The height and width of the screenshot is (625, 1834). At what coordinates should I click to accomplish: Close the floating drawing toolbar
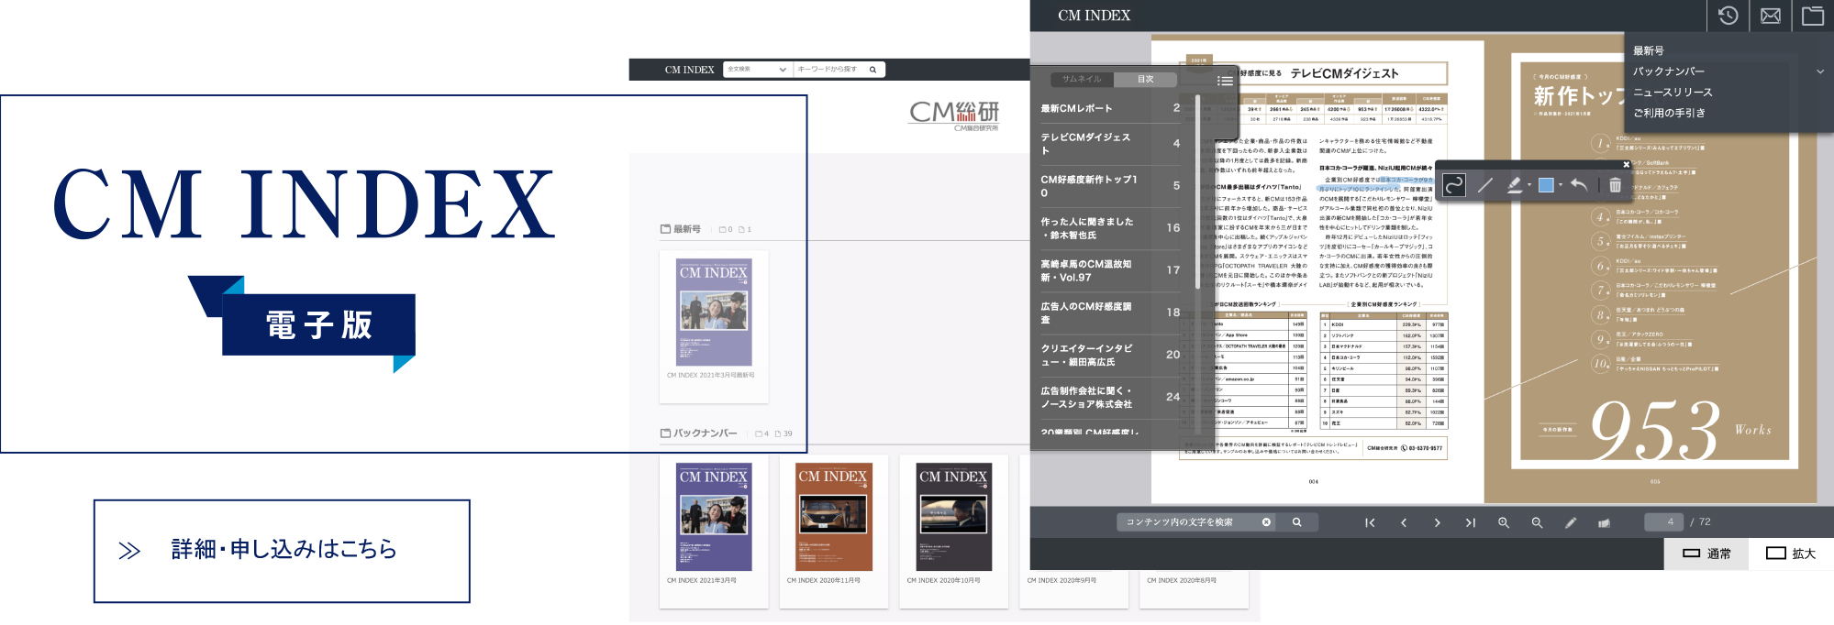pyautogui.click(x=1627, y=165)
